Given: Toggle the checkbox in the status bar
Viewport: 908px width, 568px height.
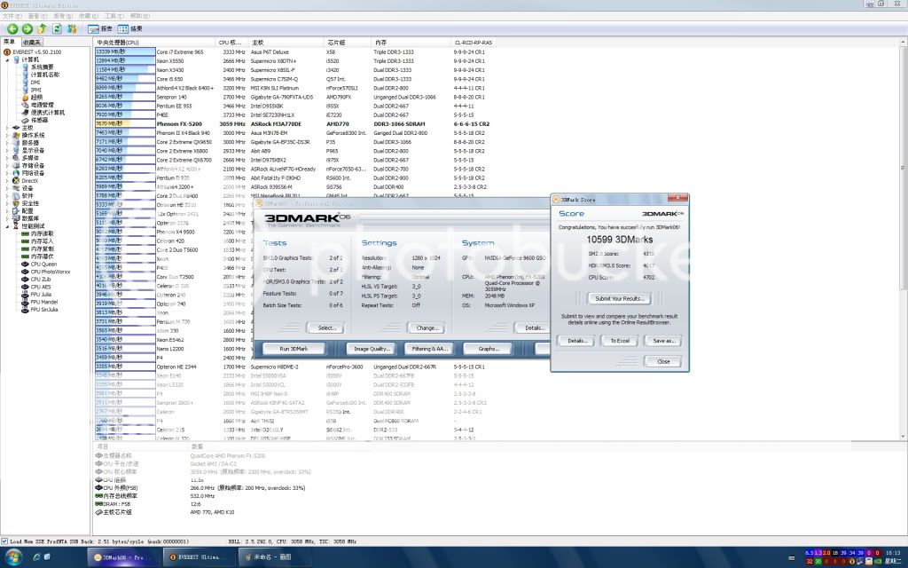Looking at the screenshot, I should (x=5, y=540).
